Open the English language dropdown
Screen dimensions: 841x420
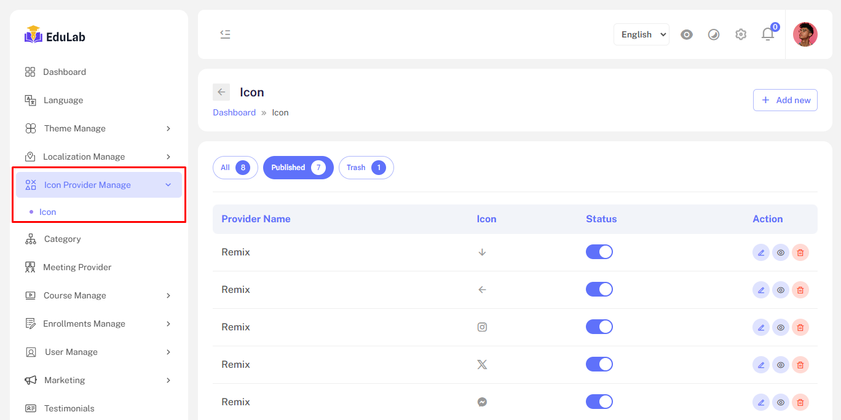pos(641,34)
